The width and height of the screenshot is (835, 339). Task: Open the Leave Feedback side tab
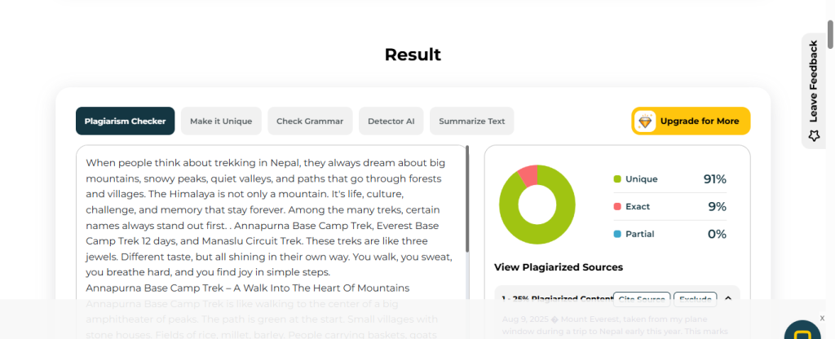813,90
